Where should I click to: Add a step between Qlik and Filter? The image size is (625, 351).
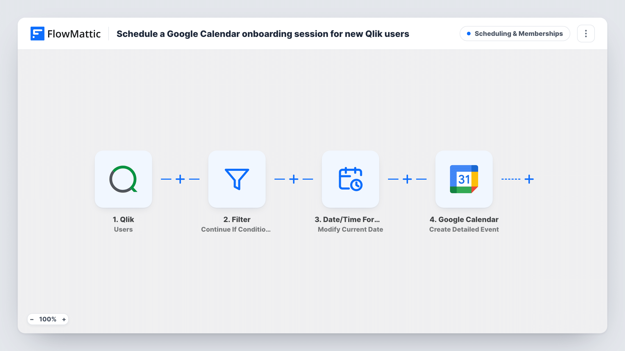tap(180, 179)
